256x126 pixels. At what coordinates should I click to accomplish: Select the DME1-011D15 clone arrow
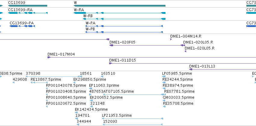tap(183, 63)
